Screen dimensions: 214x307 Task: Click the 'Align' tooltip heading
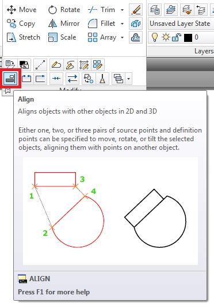[x=26, y=99]
